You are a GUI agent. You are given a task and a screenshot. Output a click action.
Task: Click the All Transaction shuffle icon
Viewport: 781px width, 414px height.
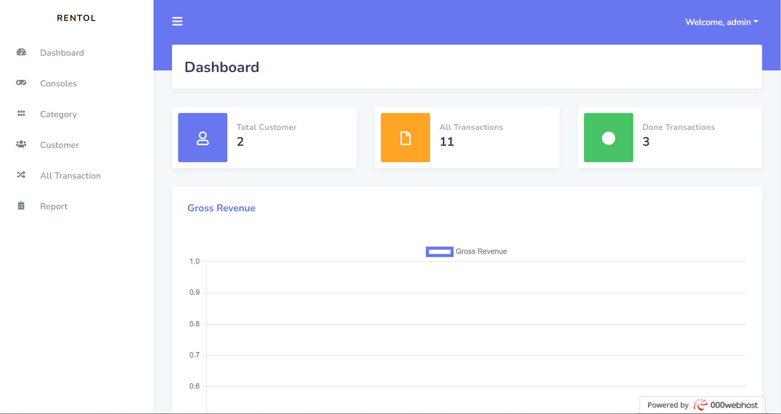[21, 175]
